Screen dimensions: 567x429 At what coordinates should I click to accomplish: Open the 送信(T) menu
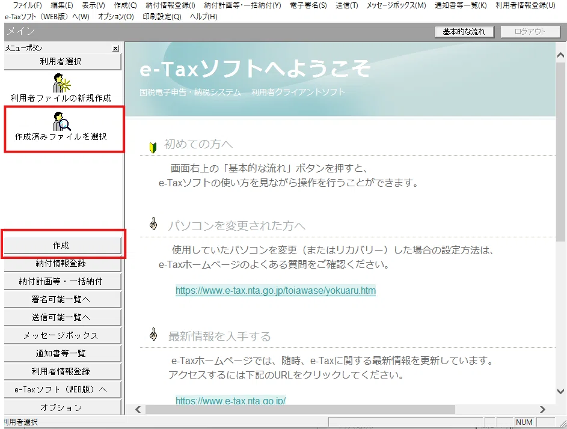click(346, 5)
